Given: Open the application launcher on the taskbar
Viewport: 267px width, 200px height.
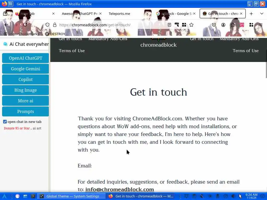Looking at the screenshot, I should click(4, 196).
